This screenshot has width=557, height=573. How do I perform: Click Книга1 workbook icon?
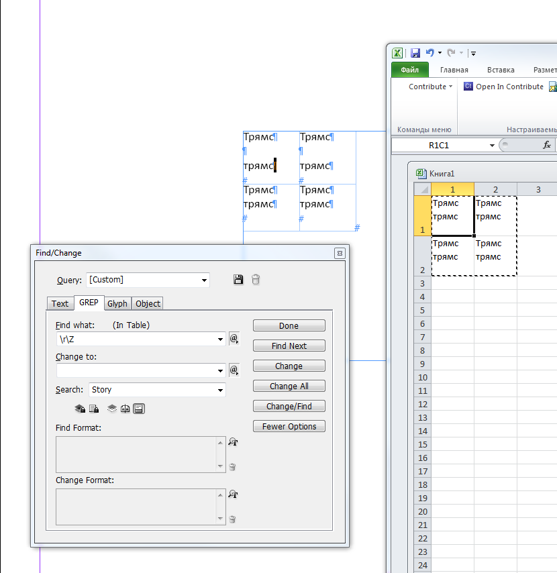point(421,173)
